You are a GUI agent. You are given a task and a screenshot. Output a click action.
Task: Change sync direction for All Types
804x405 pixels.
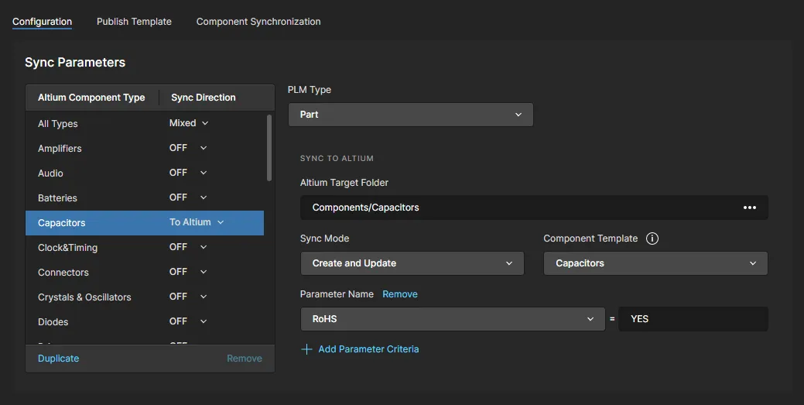[189, 123]
